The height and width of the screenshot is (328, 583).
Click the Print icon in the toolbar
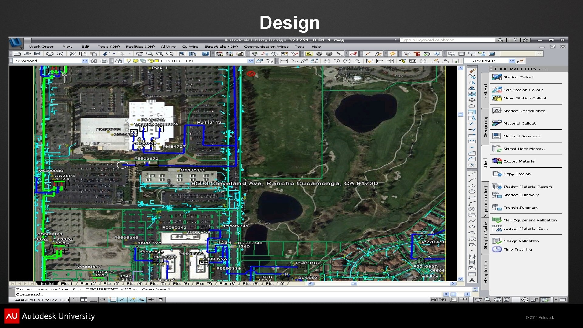pos(50,54)
